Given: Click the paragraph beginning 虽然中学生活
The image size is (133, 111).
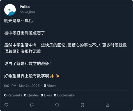Looking at the screenshot, I should (65, 48).
